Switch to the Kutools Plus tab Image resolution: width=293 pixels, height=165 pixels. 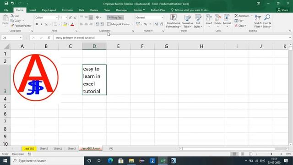tap(158, 10)
